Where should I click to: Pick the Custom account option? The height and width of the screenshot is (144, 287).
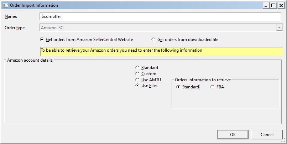point(146,74)
